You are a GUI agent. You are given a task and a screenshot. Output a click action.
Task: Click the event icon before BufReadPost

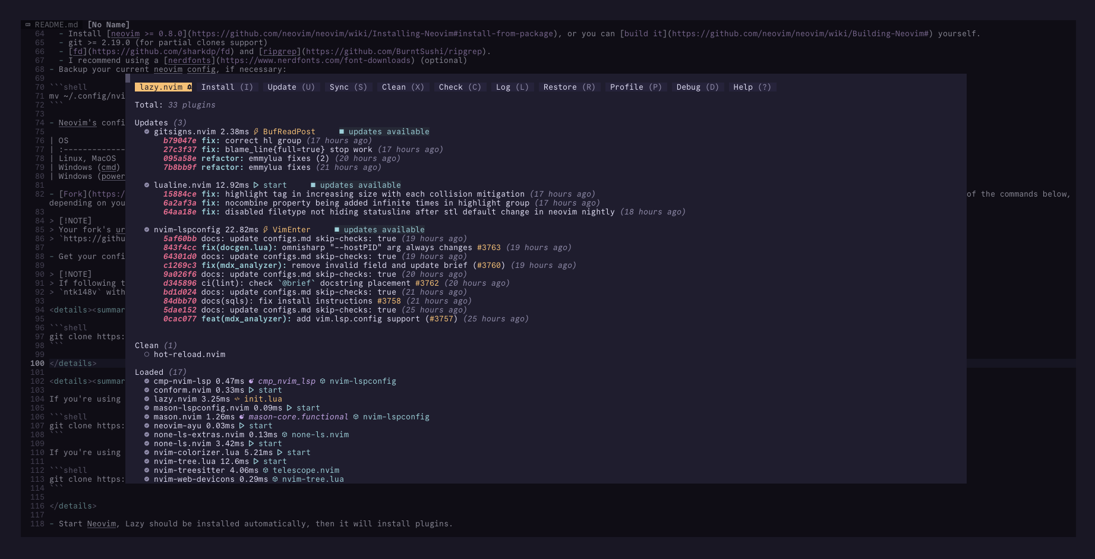pyautogui.click(x=256, y=132)
